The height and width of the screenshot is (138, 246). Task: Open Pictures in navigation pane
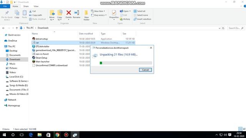click(x=13, y=68)
